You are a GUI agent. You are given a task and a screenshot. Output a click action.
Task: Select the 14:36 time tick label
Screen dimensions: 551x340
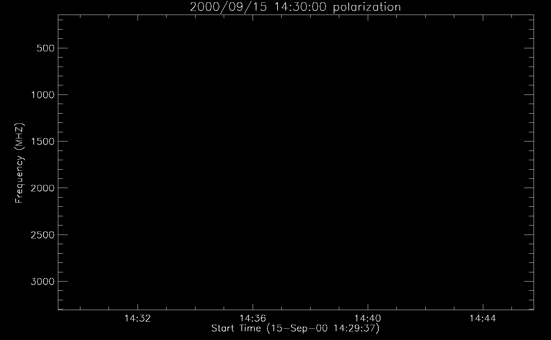(253, 319)
